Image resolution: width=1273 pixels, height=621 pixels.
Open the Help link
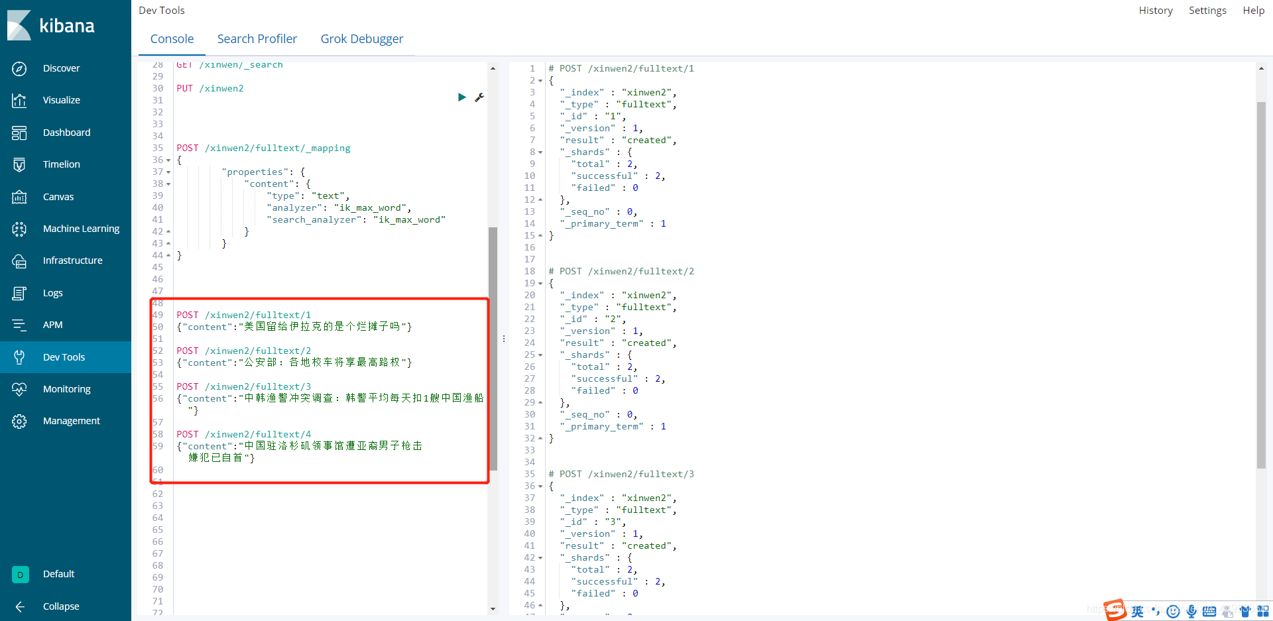(x=1253, y=11)
